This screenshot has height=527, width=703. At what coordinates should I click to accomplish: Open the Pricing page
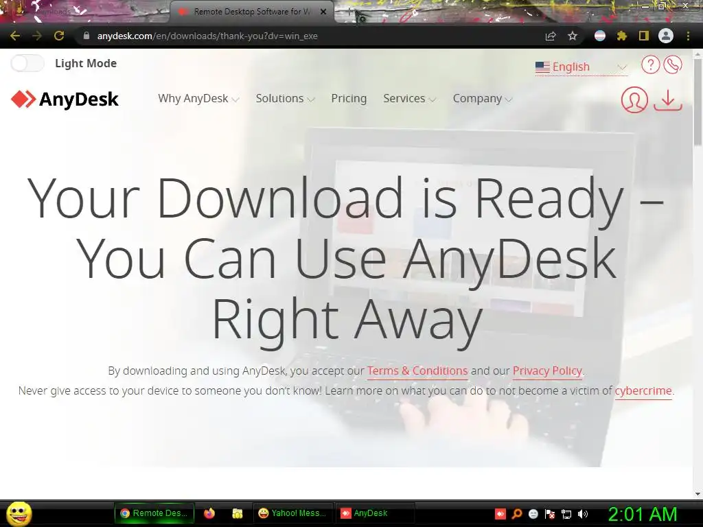point(349,99)
